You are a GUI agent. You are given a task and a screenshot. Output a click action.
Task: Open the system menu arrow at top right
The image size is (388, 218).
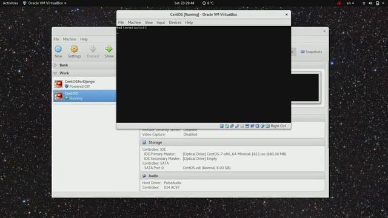383,3
